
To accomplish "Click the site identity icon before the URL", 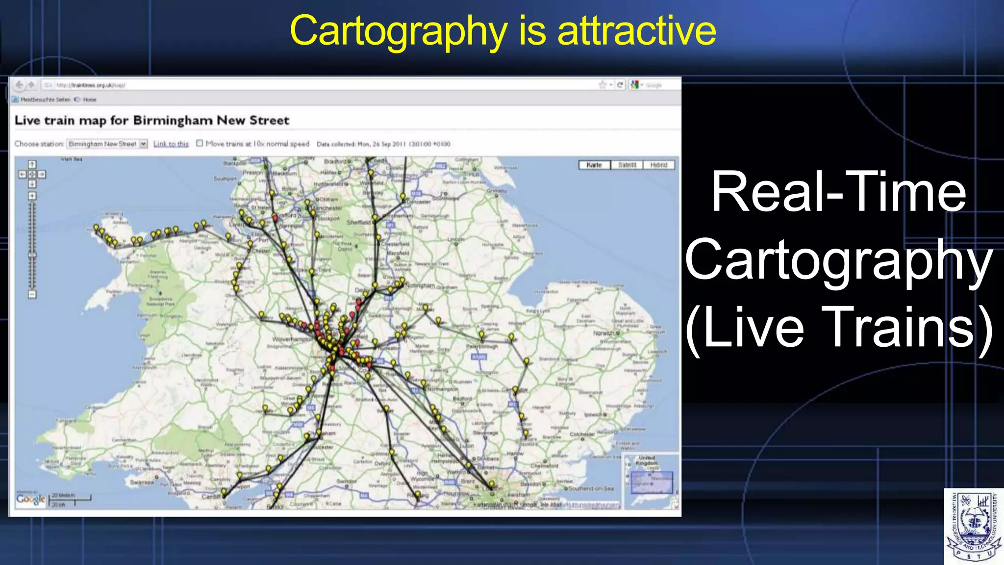I will (x=48, y=85).
